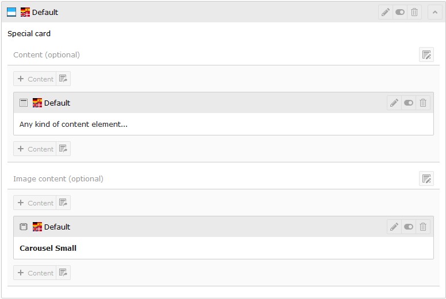Toggle visibility of the Special card element
The width and height of the screenshot is (446, 299).
point(400,12)
